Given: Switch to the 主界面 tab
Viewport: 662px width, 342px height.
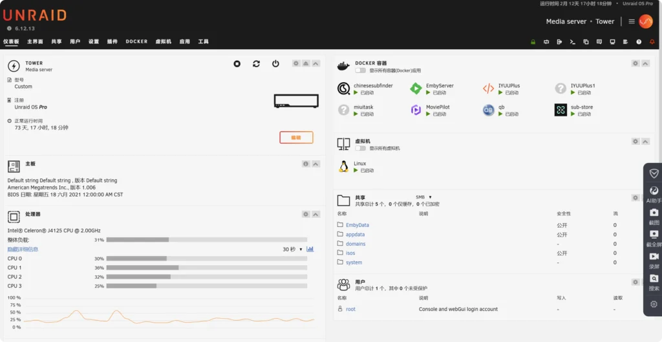Looking at the screenshot, I should coord(35,41).
